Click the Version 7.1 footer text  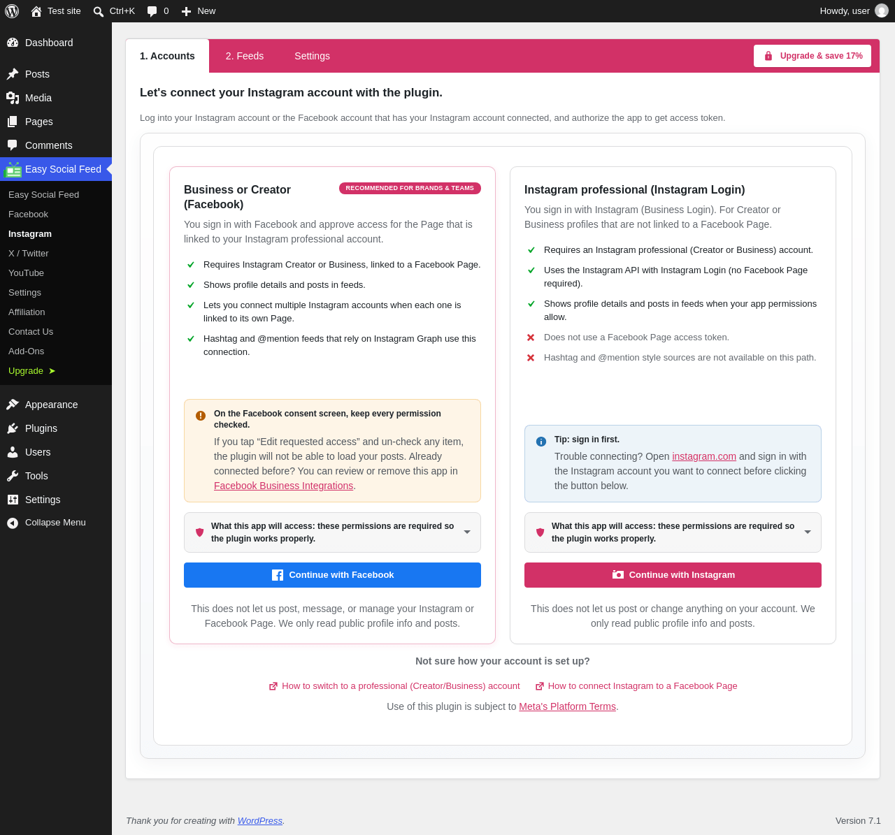point(858,821)
